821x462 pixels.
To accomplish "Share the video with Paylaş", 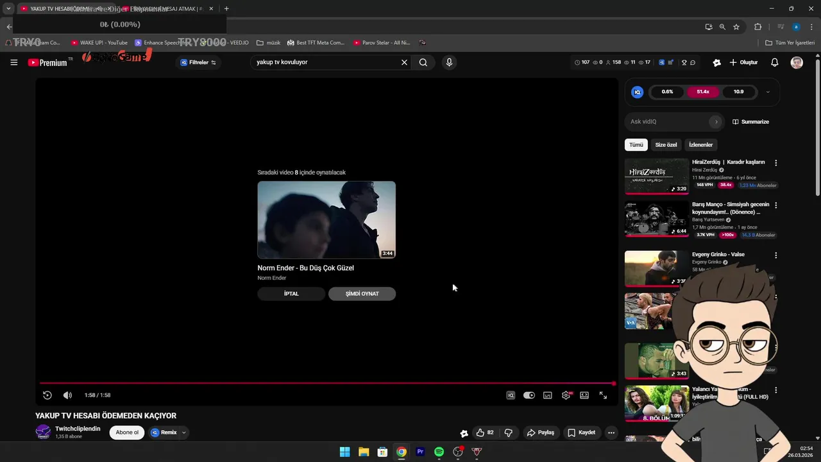I will (x=541, y=432).
